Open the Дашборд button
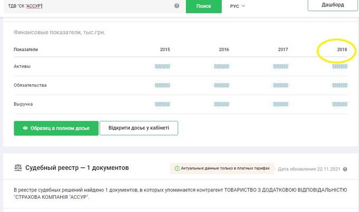 point(333,5)
